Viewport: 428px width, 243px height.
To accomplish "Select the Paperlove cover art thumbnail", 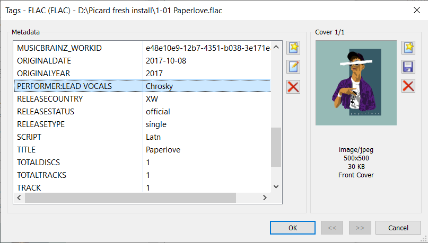I will 356,83.
